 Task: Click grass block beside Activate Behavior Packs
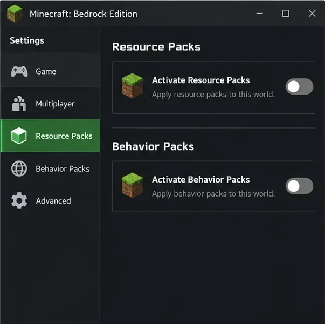[x=132, y=185]
